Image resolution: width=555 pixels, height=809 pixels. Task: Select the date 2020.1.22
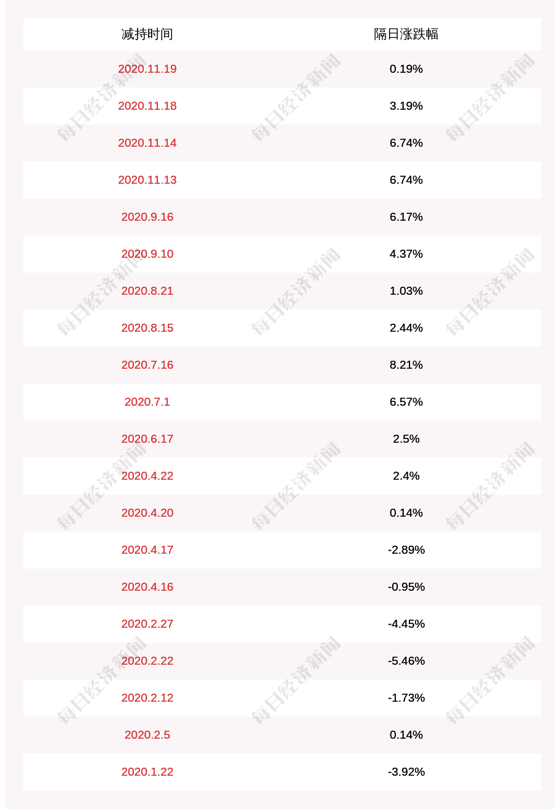click(x=147, y=771)
